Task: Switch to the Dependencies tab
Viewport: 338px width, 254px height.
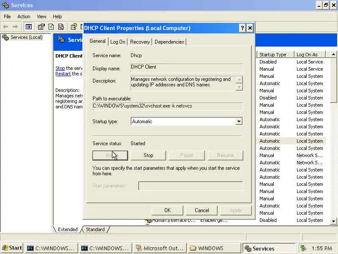Action: tap(169, 42)
